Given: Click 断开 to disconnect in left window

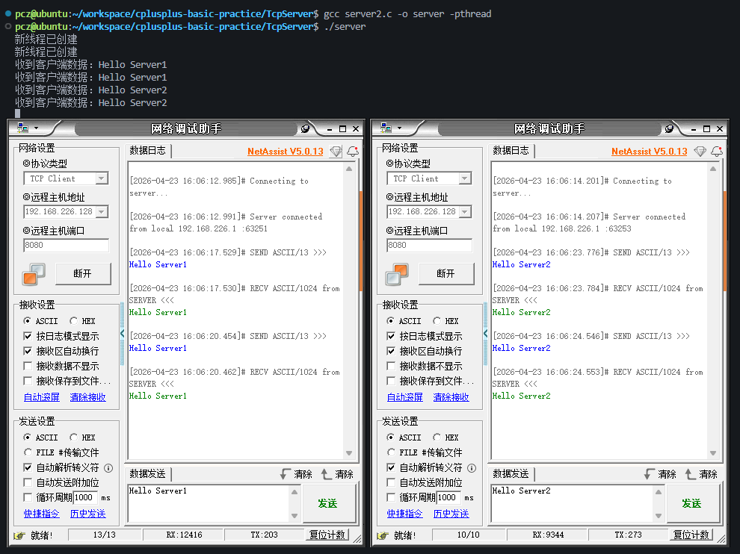Looking at the screenshot, I should pos(83,274).
